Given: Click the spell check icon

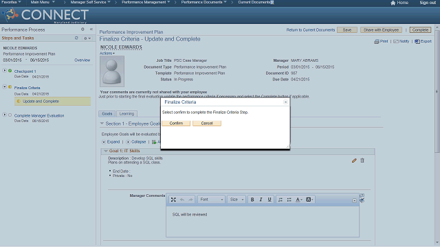Looking at the screenshot, I should coord(362,200).
